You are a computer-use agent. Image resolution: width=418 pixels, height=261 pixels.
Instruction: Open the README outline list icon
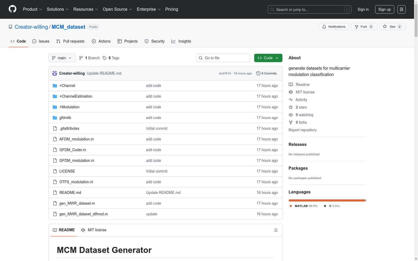click(275, 230)
